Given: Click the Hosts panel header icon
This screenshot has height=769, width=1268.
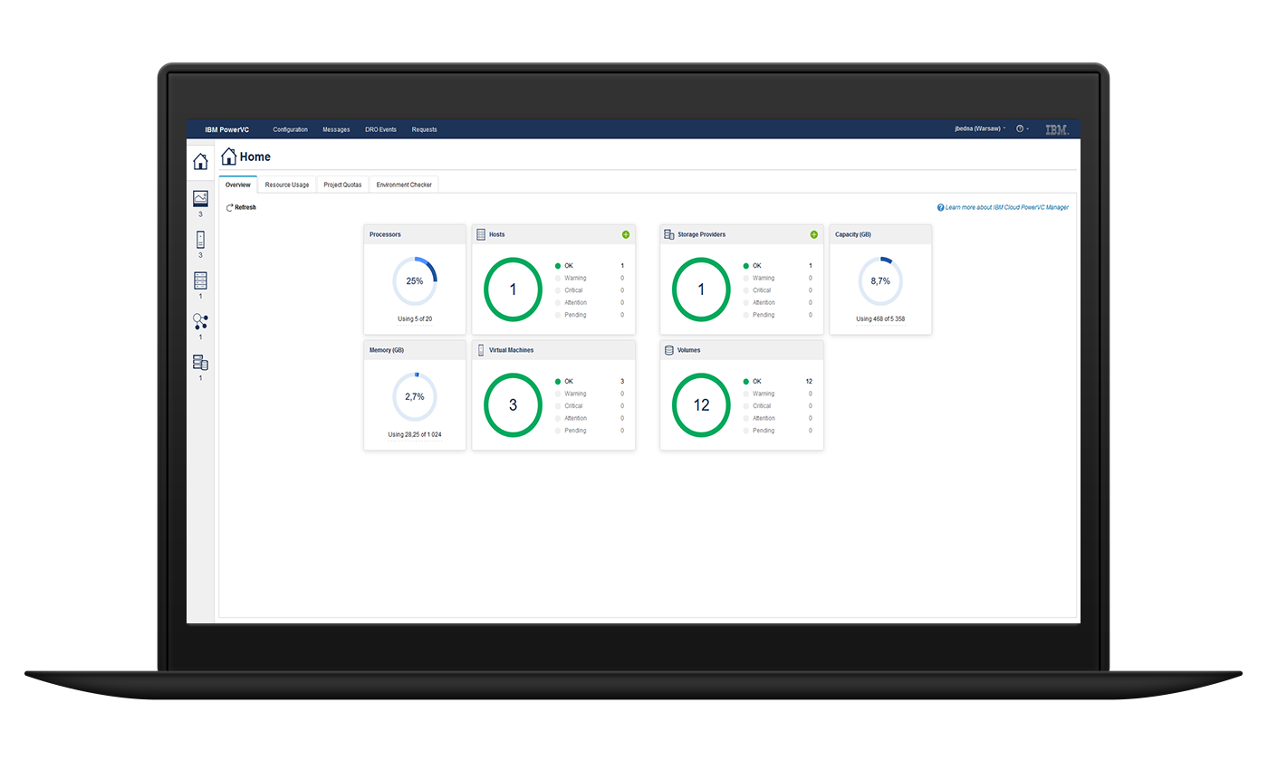Looking at the screenshot, I should 480,234.
